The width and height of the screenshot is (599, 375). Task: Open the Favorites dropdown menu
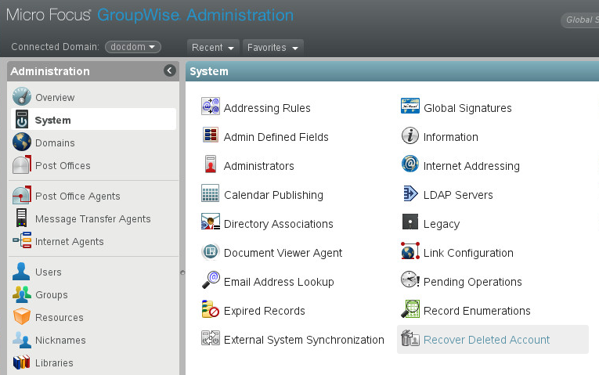(272, 48)
